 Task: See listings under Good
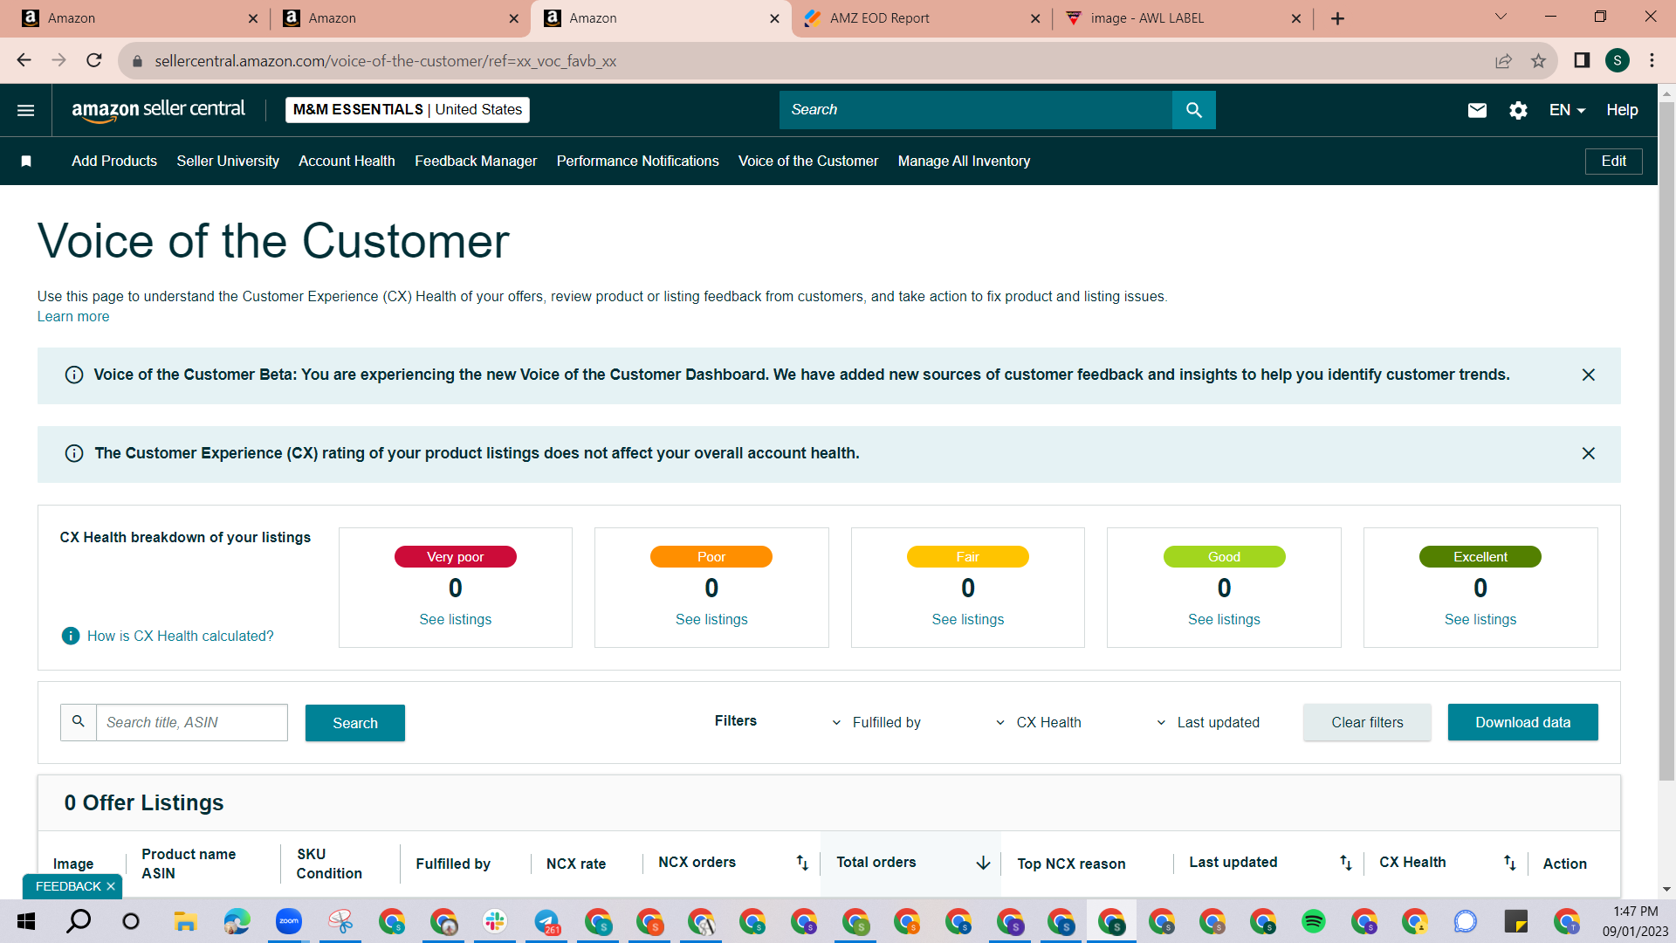[1224, 619]
